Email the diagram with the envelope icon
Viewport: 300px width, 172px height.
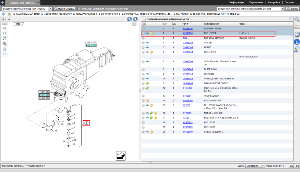(5, 54)
